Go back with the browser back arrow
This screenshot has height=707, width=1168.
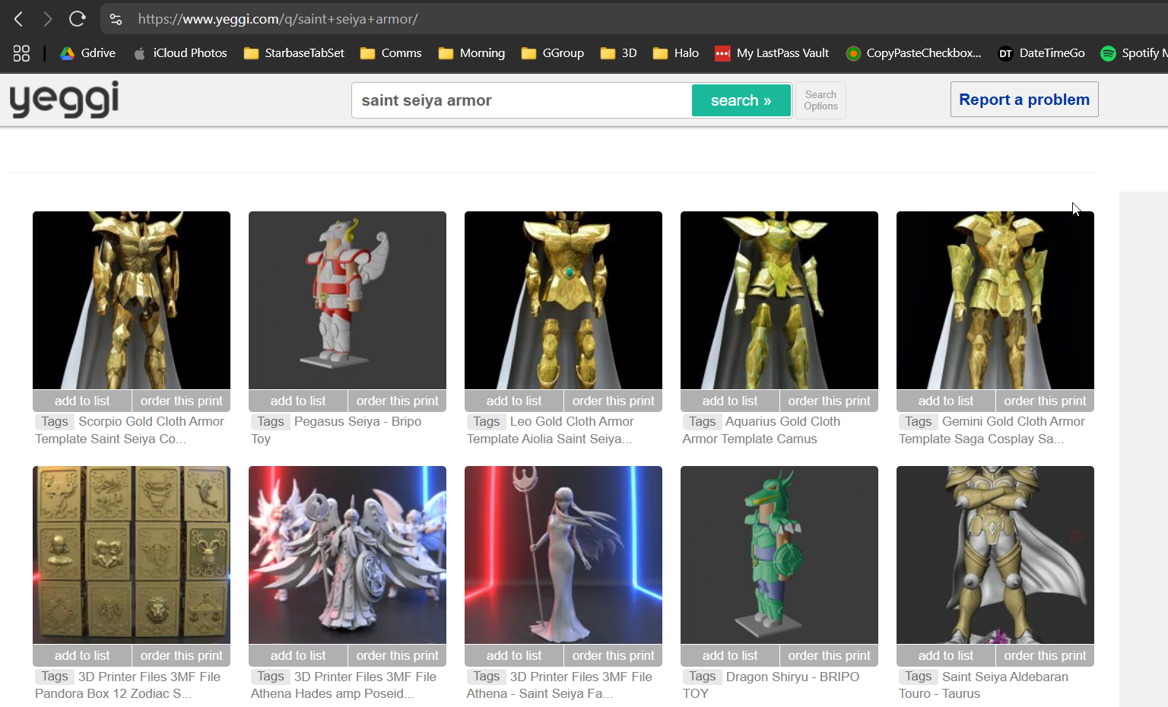[19, 19]
